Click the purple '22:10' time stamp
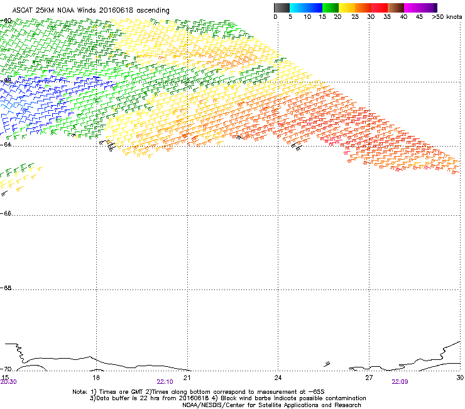This screenshot has height=409, width=465. point(165,382)
